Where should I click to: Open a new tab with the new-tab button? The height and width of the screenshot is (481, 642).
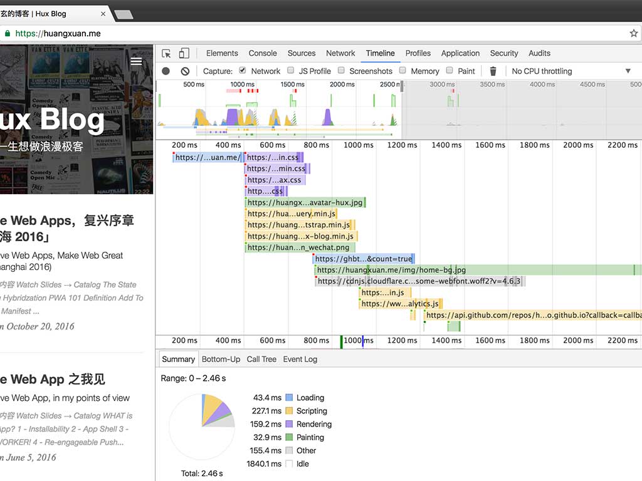[124, 15]
